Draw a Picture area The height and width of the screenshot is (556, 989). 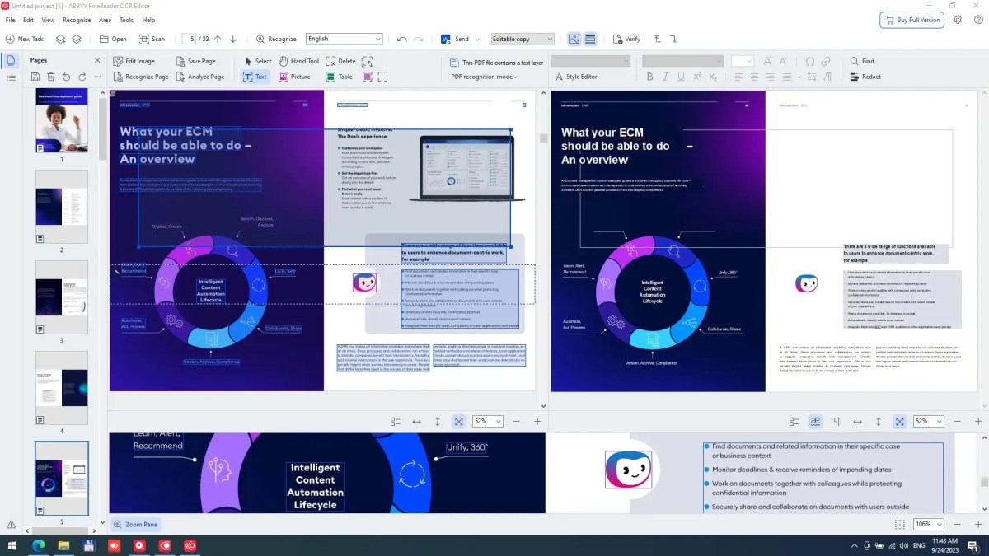coord(294,77)
